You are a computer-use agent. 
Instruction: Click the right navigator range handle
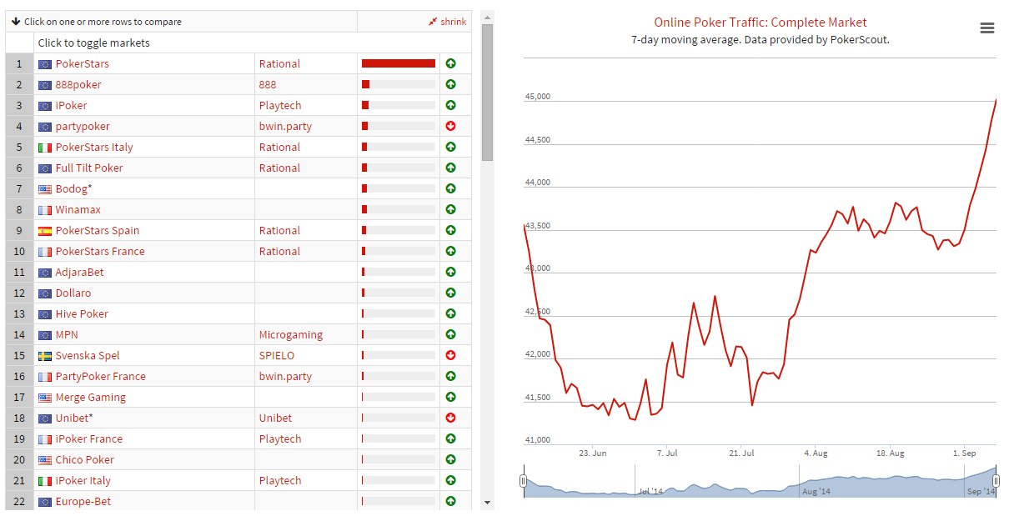tap(996, 481)
